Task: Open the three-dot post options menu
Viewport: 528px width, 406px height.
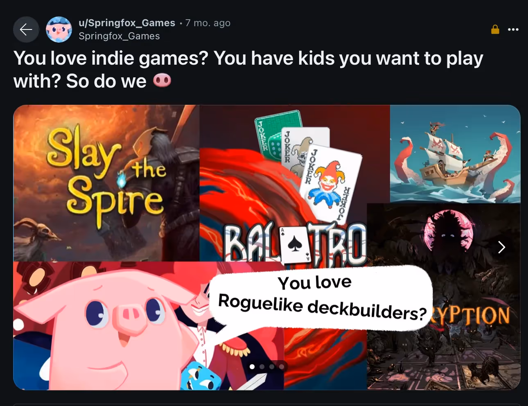Action: (513, 29)
